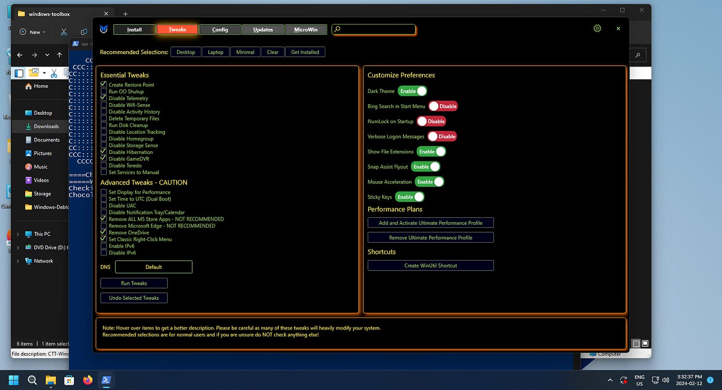
Task: Select the Tweaks tab
Action: pos(177,29)
